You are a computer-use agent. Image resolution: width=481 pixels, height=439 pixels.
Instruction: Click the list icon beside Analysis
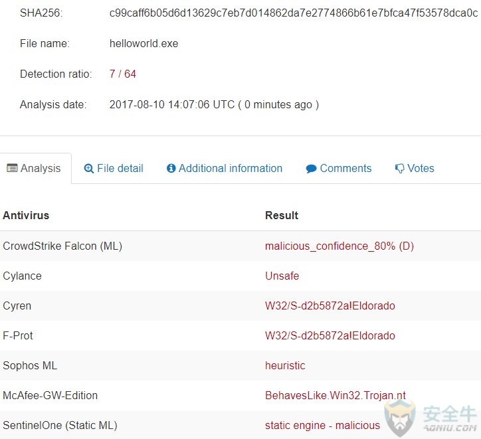pos(12,168)
